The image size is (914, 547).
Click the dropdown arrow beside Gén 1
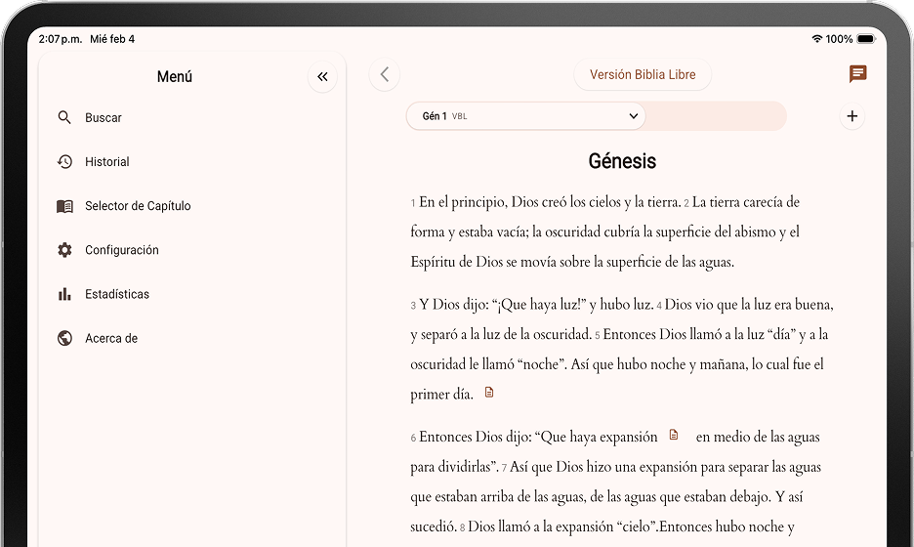[x=633, y=116]
